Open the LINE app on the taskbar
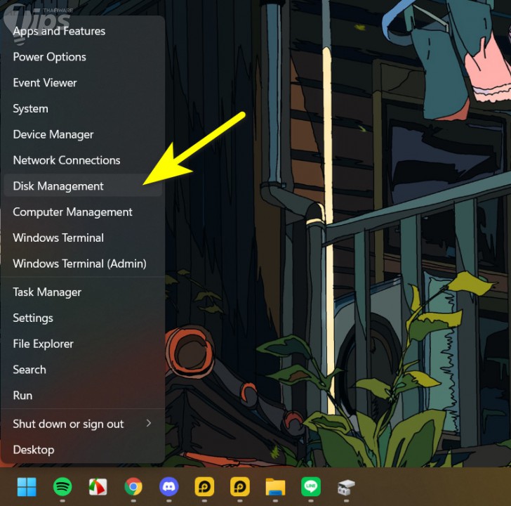 [311, 487]
